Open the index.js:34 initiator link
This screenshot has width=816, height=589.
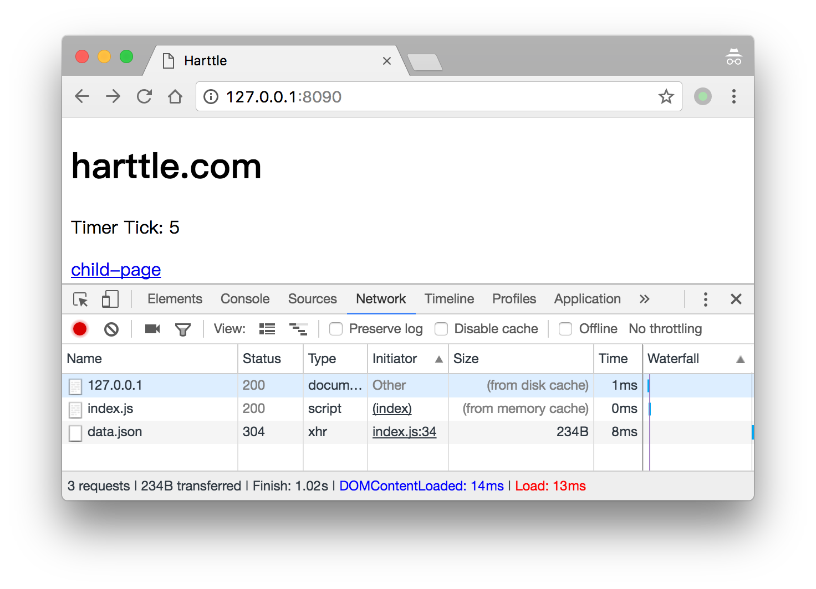point(404,432)
